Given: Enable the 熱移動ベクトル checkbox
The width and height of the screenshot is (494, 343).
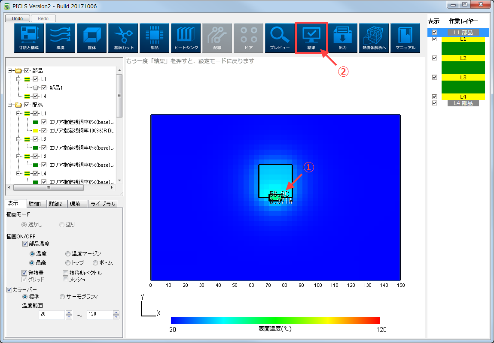Looking at the screenshot, I should [x=66, y=273].
